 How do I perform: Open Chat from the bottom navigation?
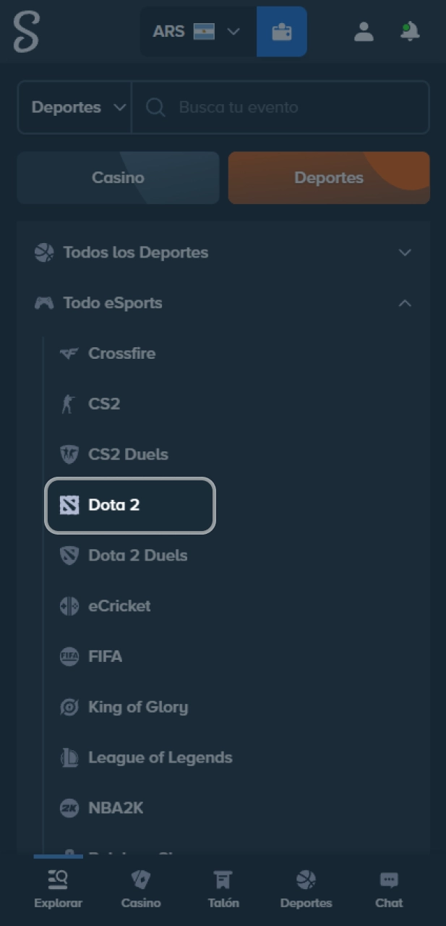point(389,888)
